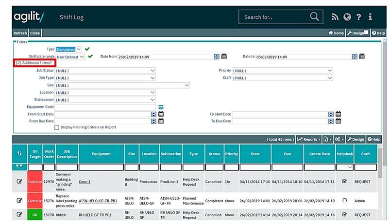Click the information 'i' icon in header
This screenshot has height=224, width=390.
370,17
